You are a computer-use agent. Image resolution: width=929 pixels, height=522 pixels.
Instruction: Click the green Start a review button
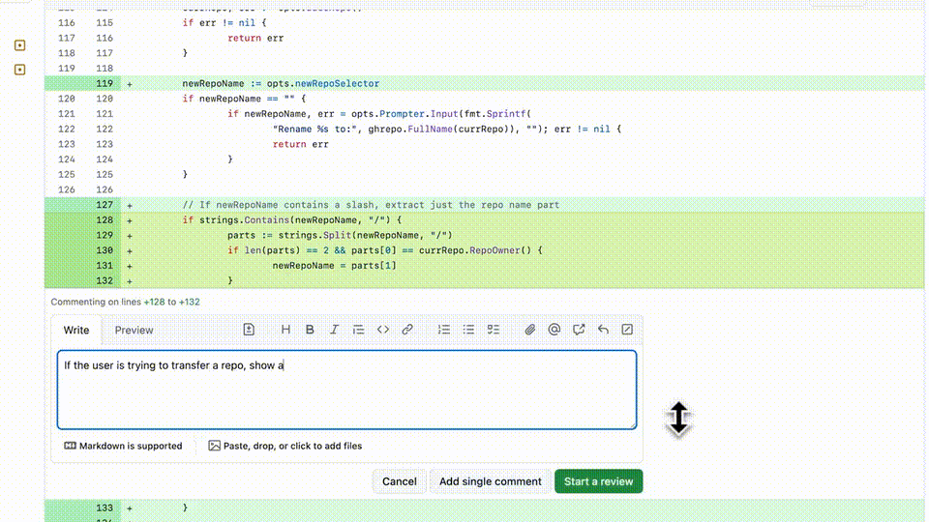point(598,481)
